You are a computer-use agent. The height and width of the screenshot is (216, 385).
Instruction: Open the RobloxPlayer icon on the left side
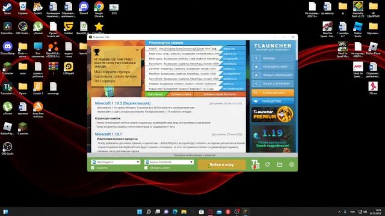(7, 128)
